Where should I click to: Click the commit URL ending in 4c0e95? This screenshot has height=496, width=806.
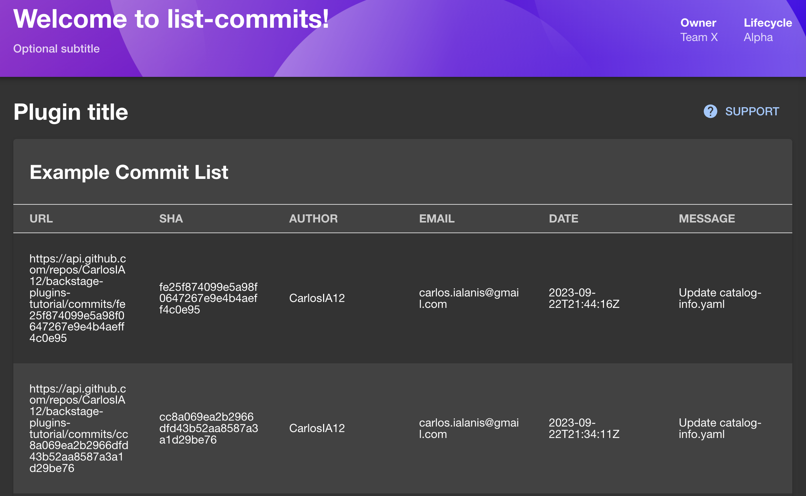[x=78, y=298]
